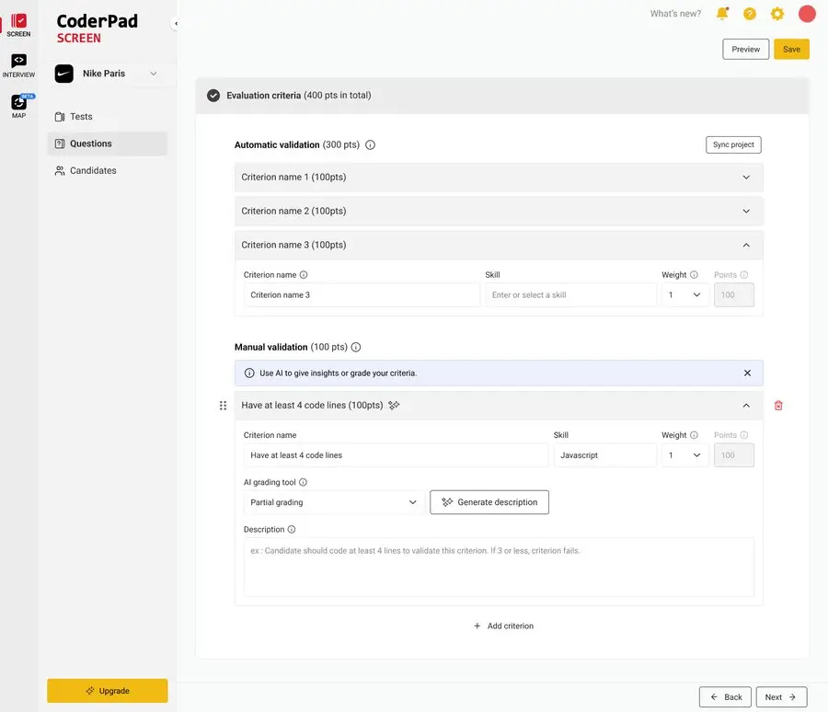This screenshot has height=712, width=828.
Task: Collapse the sidebar with the arrow handle
Action: (176, 23)
